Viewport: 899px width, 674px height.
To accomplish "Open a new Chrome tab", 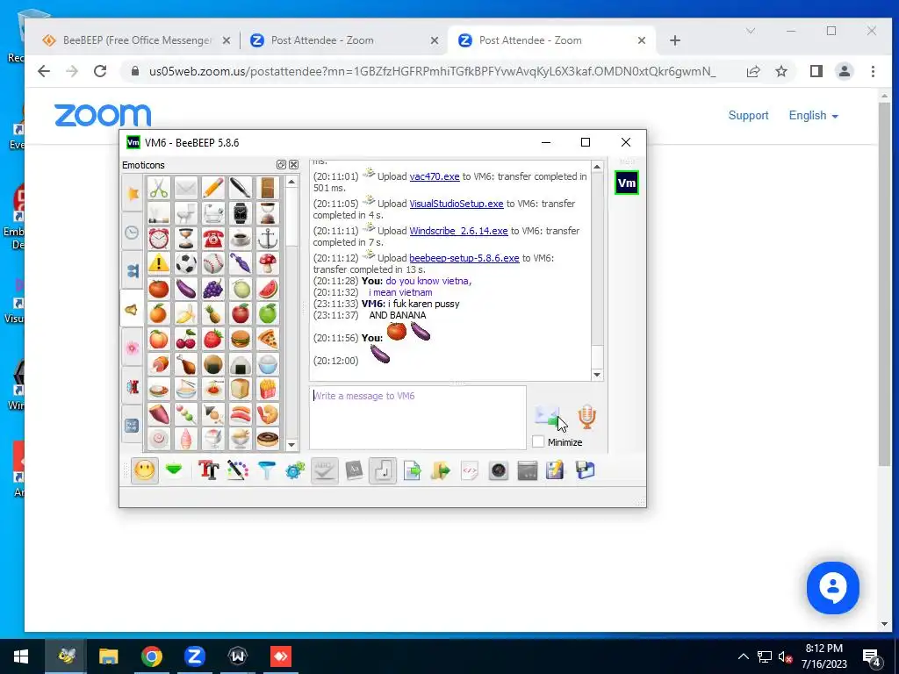I will tap(675, 40).
